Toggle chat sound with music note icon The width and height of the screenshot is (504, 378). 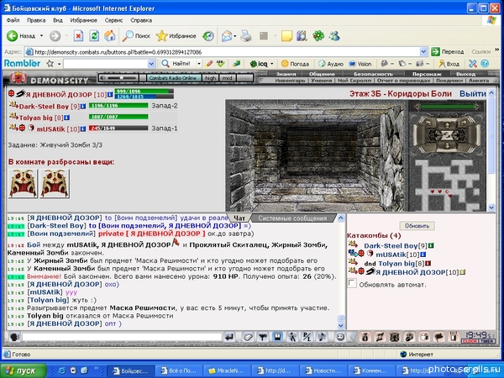click(322, 337)
